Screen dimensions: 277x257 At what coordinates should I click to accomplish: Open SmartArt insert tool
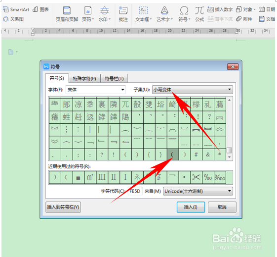click(16, 9)
